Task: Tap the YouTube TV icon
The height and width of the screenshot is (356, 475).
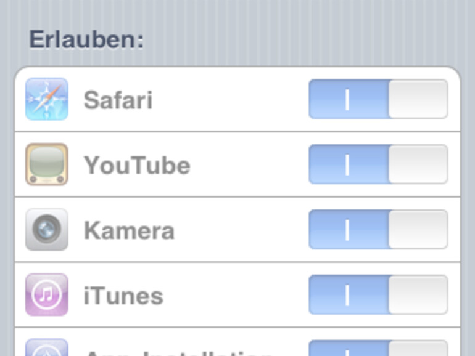Action: [x=47, y=164]
